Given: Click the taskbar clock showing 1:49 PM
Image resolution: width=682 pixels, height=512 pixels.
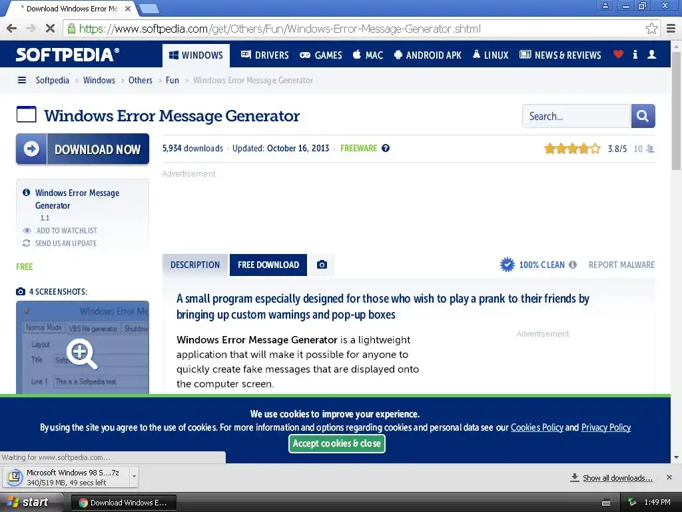Looking at the screenshot, I should coord(657,502).
